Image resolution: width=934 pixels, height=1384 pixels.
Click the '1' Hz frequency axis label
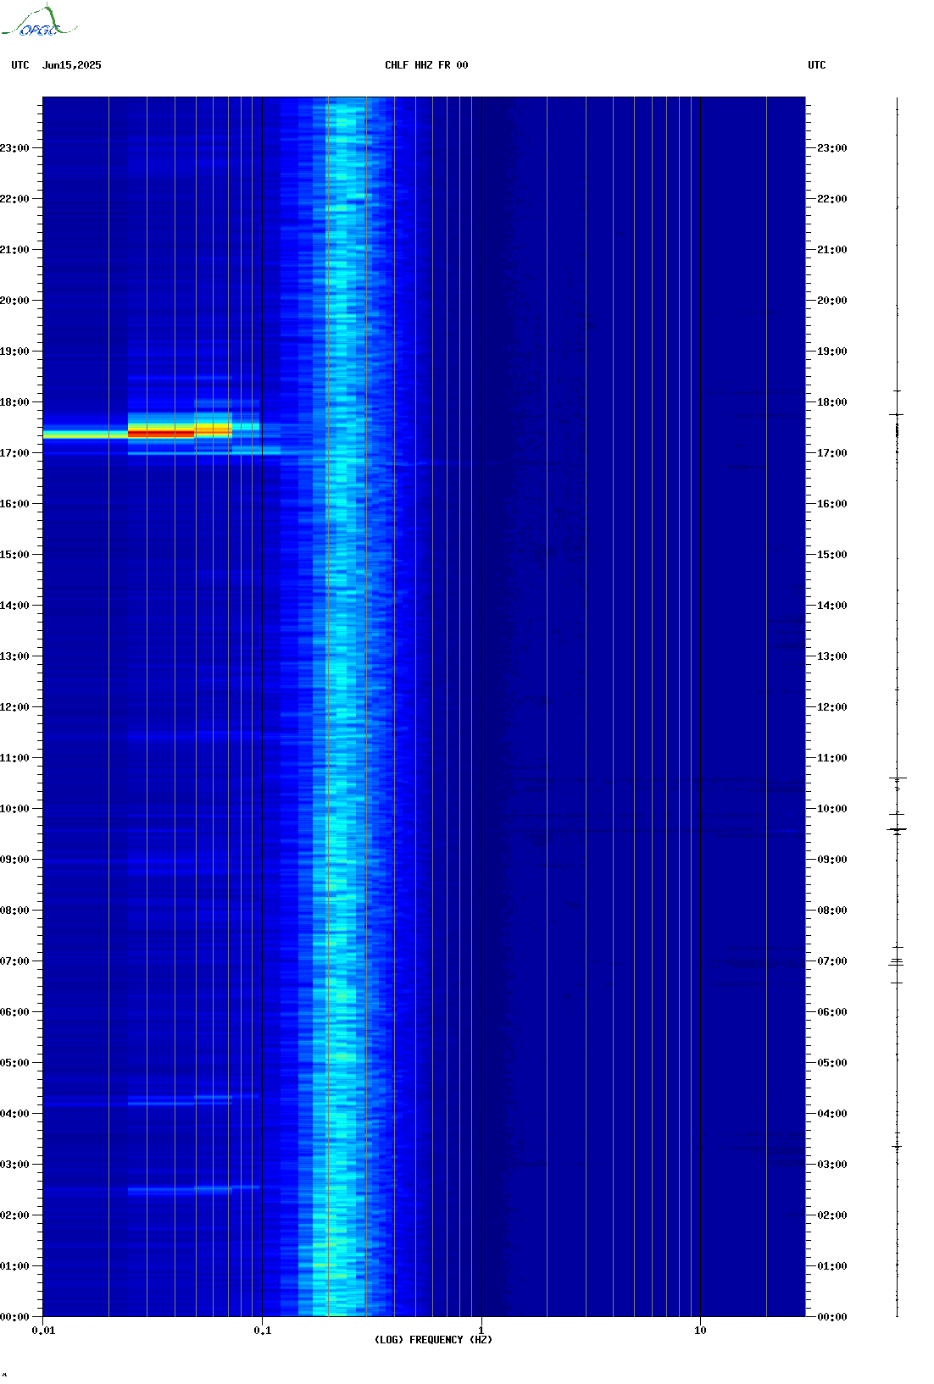[x=481, y=1331]
